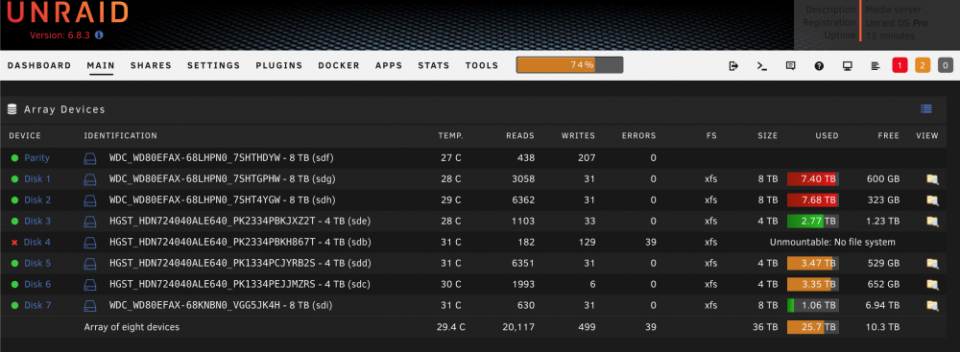Click the 'Array of eight devices' text
The height and width of the screenshot is (352, 960).
(x=132, y=327)
